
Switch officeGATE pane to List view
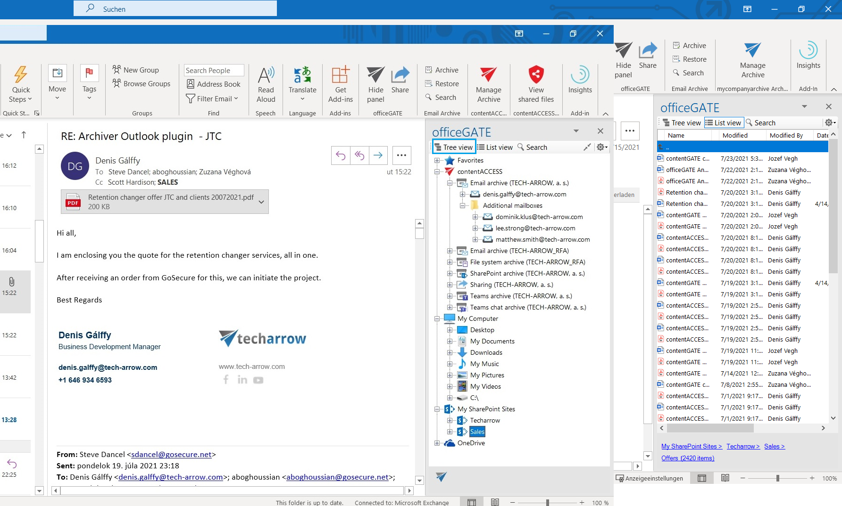pyautogui.click(x=495, y=147)
